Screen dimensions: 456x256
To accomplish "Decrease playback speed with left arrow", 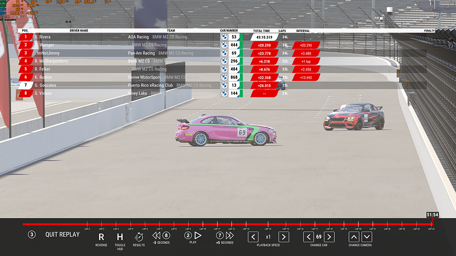I will click(x=253, y=237).
